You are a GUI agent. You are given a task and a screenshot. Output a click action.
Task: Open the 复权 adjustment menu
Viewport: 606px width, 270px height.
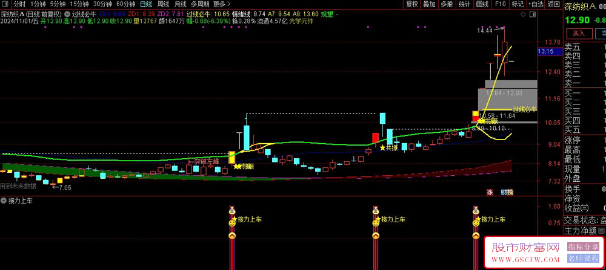pos(412,4)
